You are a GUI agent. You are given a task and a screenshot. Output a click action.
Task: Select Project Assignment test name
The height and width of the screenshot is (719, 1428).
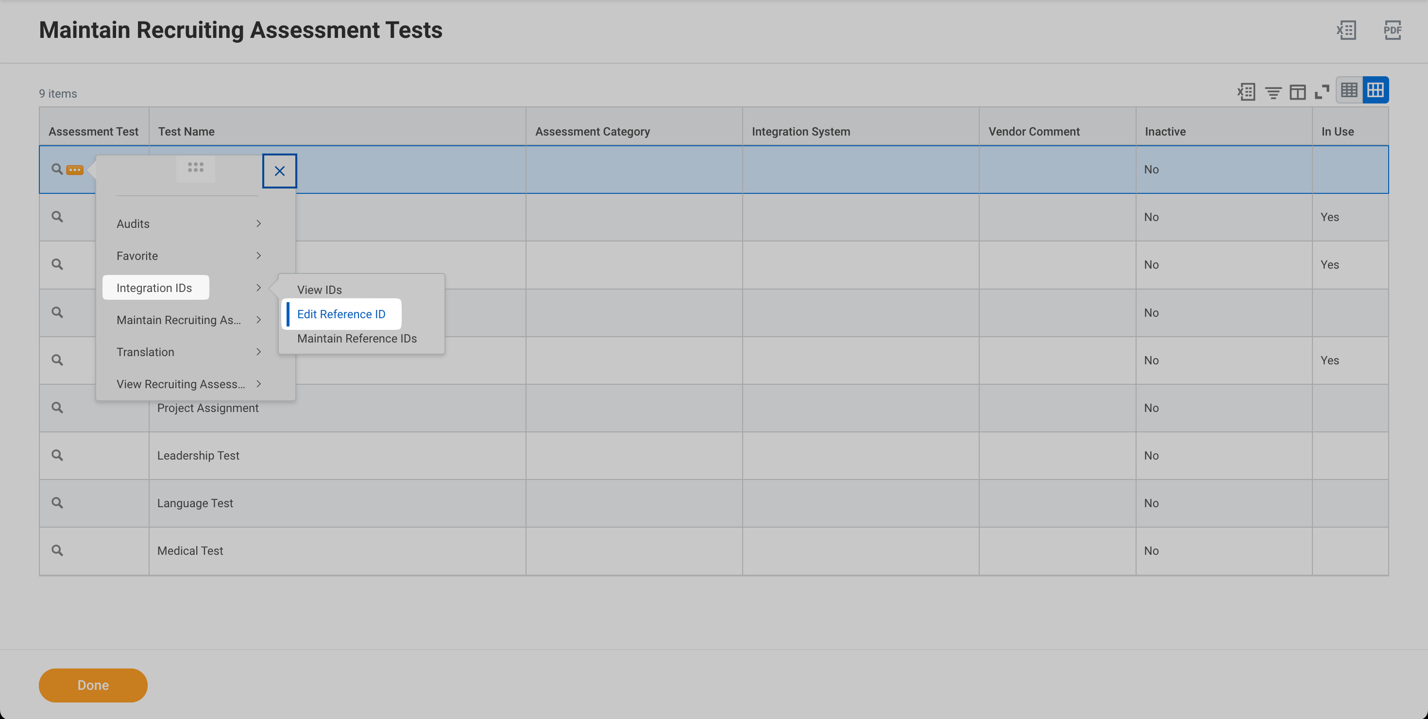208,408
